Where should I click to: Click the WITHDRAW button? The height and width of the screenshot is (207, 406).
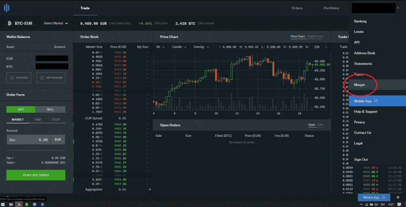(51, 78)
